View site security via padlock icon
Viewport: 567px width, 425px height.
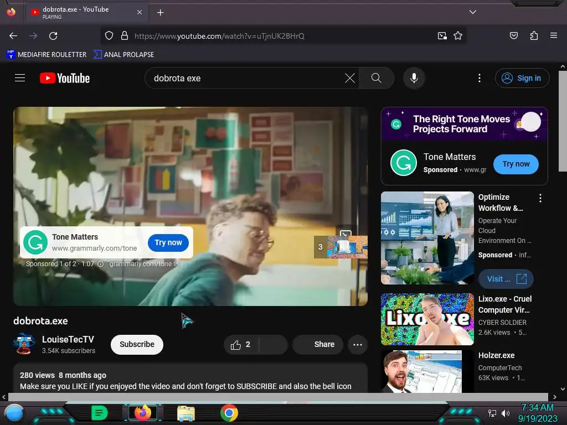coord(125,36)
